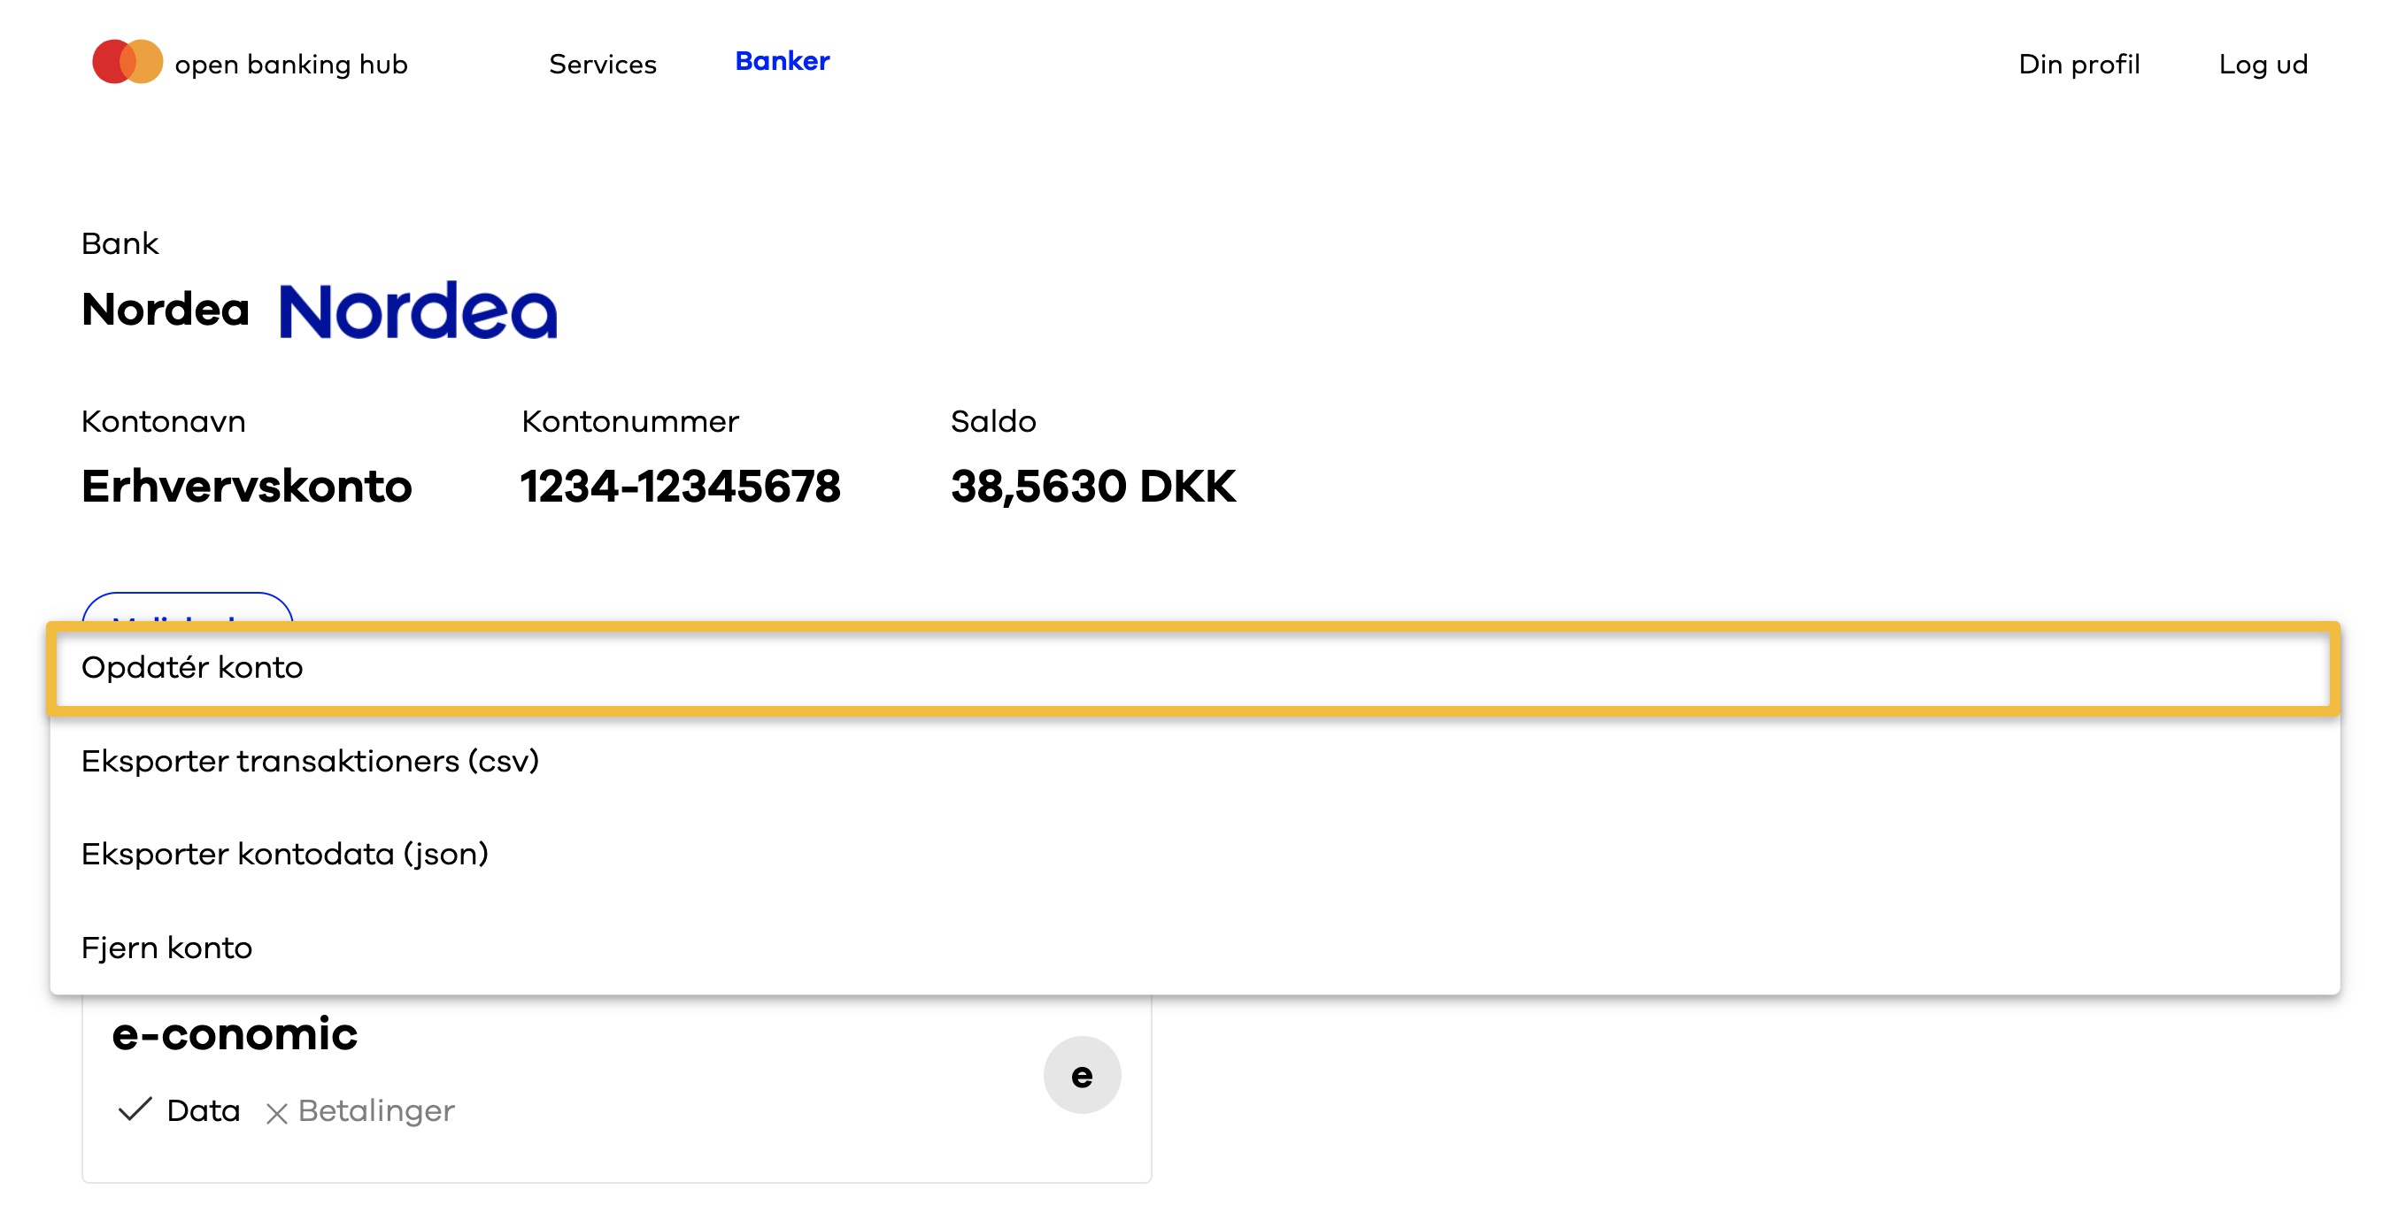
Task: Switch to the Banker tab
Action: point(782,62)
